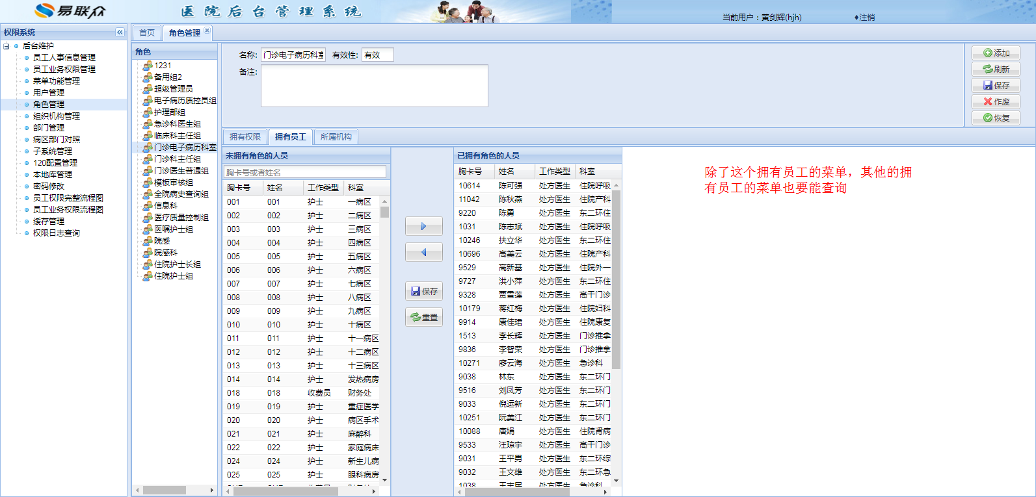The image size is (1036, 497).
Task: Click the 刷新 button
Action: tap(996, 70)
